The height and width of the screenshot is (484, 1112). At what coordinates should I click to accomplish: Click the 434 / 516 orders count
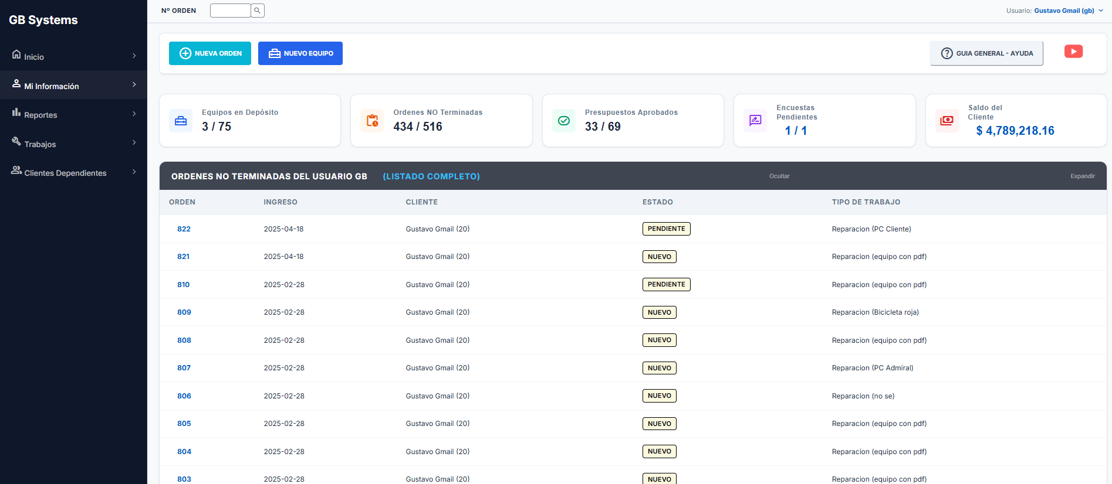point(418,127)
